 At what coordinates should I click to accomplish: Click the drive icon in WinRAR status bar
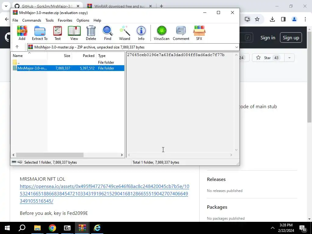point(14,162)
